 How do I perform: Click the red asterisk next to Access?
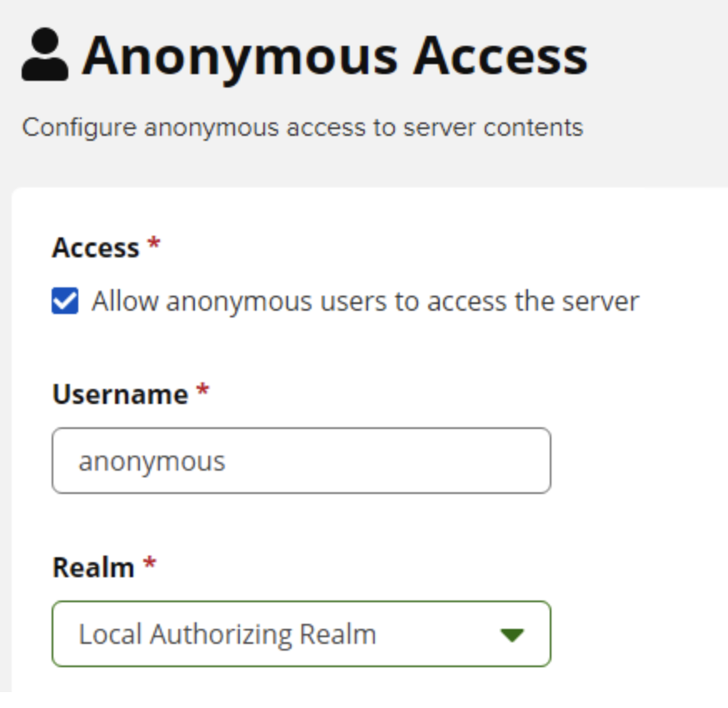tap(153, 243)
